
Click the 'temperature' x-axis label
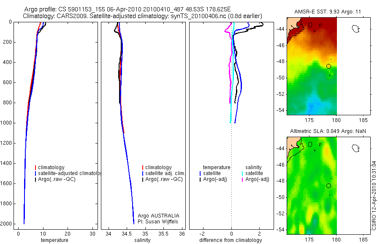pos(54,240)
